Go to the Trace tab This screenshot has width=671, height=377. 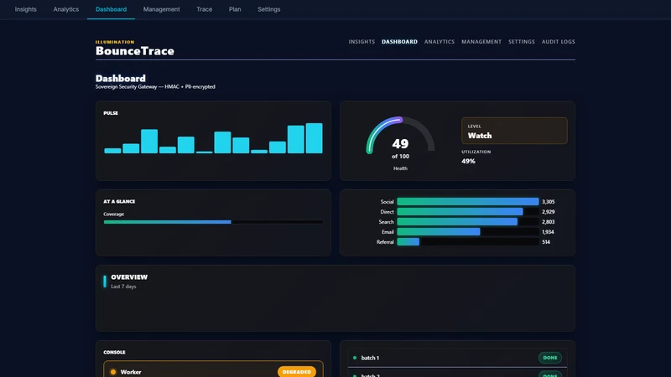[x=204, y=9]
